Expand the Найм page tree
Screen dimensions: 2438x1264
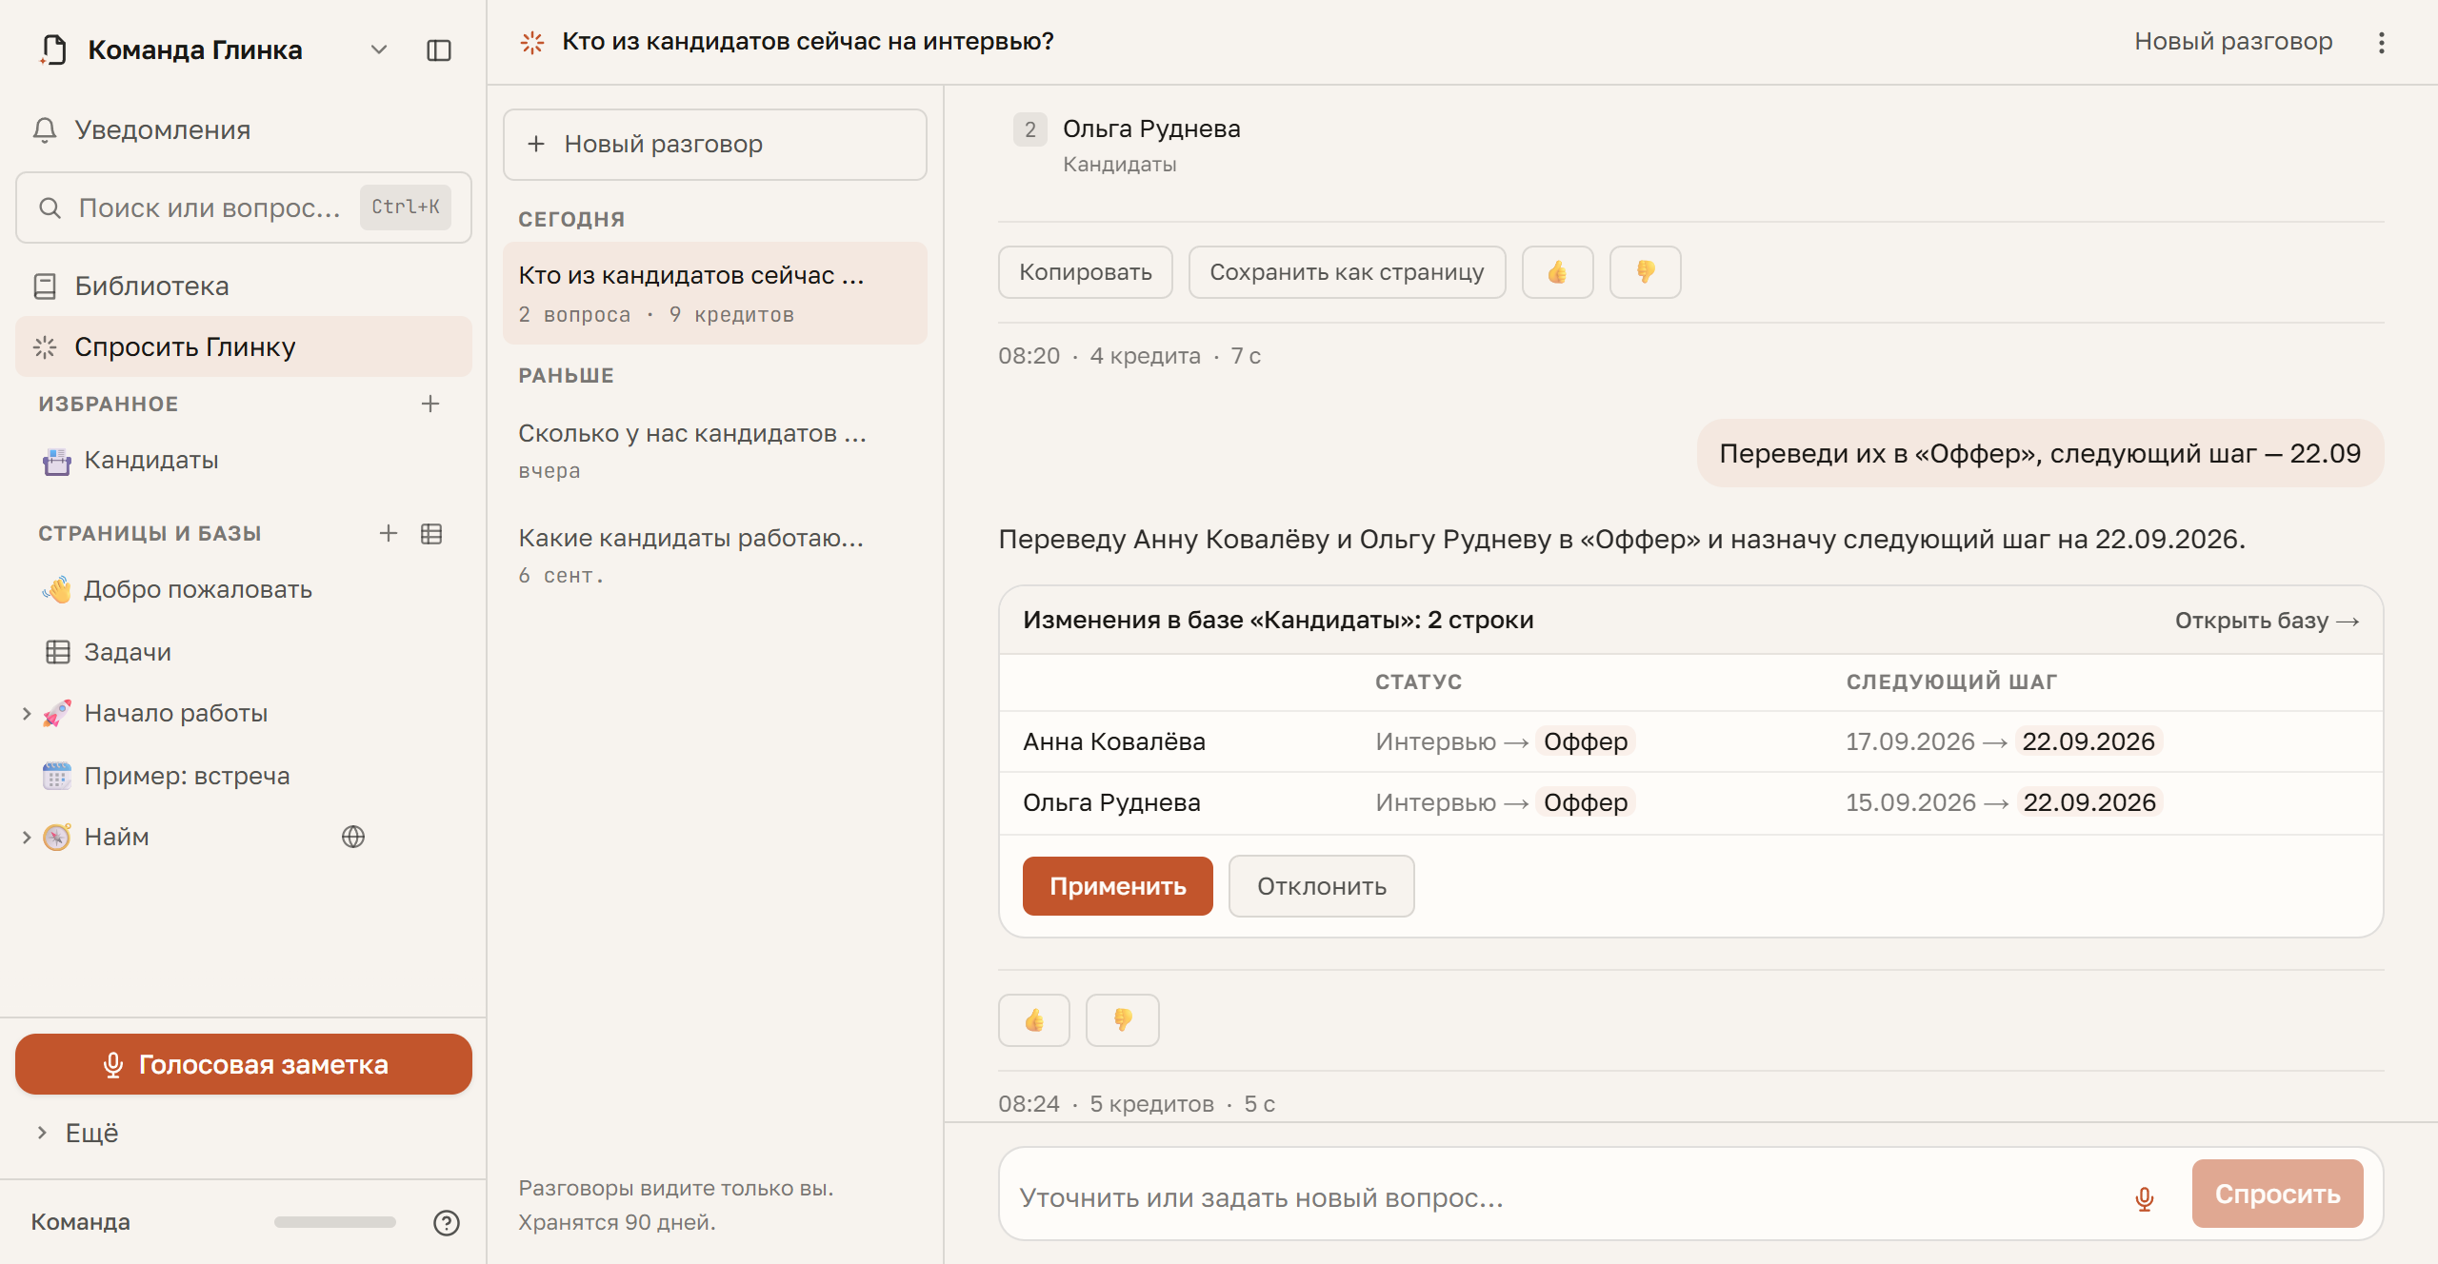27,838
